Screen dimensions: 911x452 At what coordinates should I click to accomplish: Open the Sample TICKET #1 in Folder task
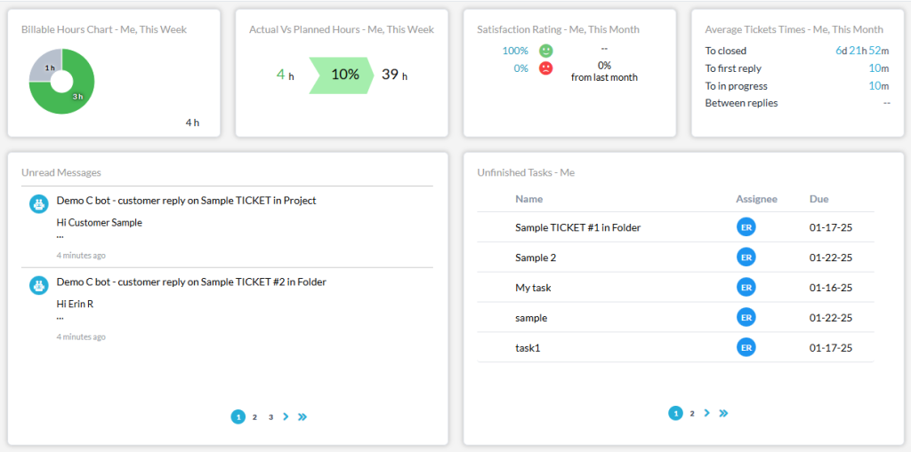point(577,227)
